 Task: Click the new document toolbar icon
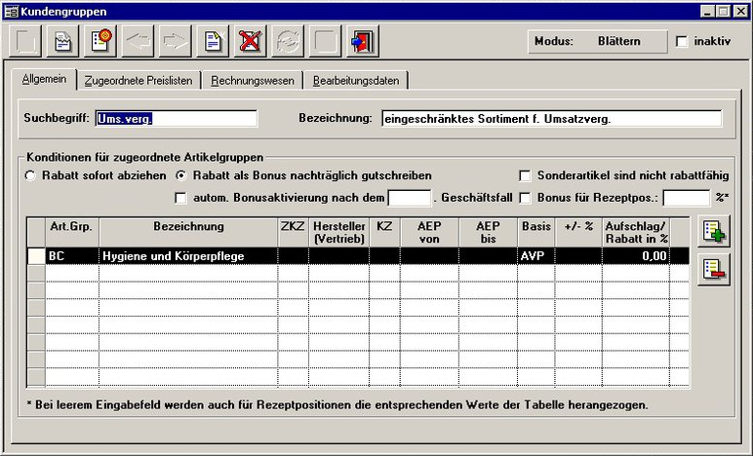(x=213, y=42)
